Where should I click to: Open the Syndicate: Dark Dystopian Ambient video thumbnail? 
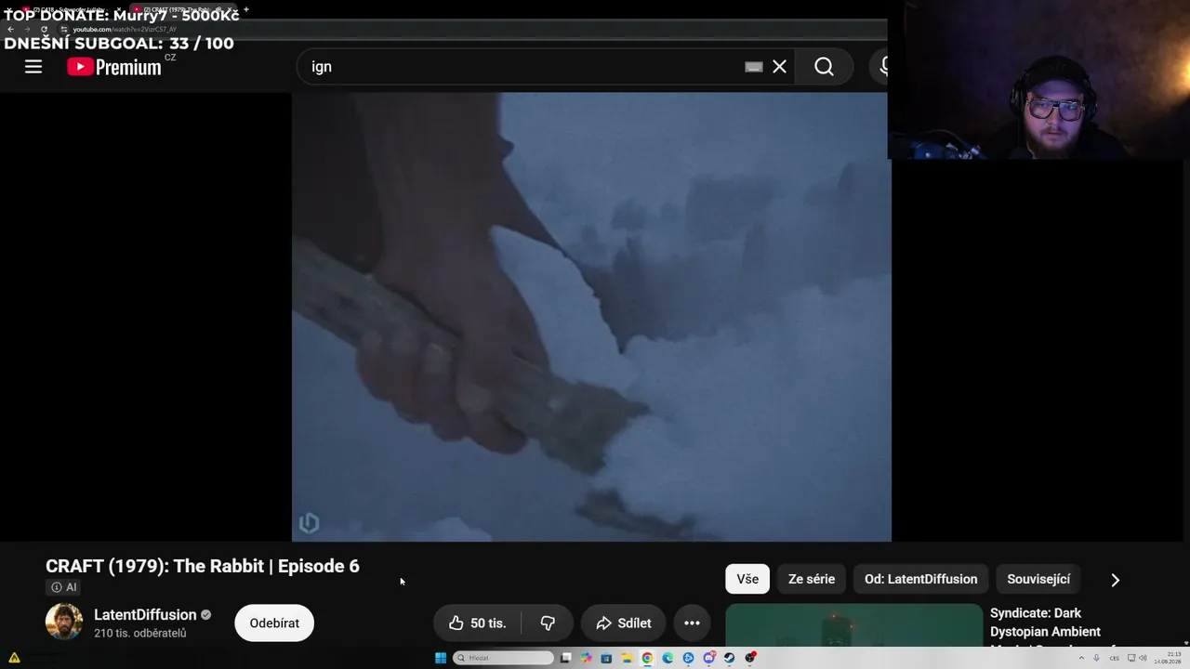pyautogui.click(x=853, y=625)
